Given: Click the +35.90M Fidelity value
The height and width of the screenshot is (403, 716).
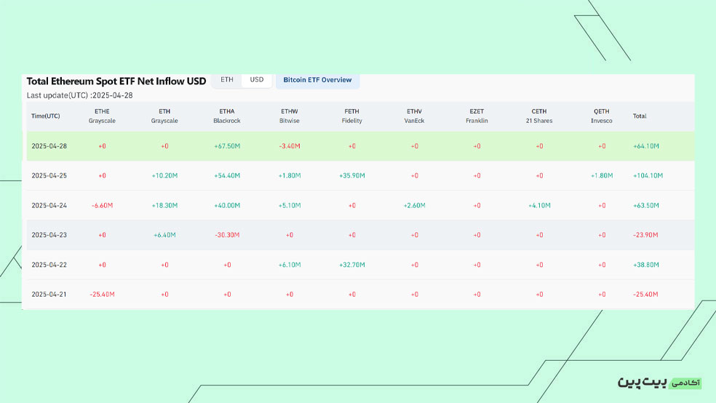Looking at the screenshot, I should pos(351,176).
